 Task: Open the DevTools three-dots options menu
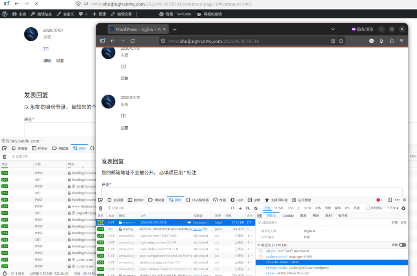pyautogui.click(x=397, y=200)
